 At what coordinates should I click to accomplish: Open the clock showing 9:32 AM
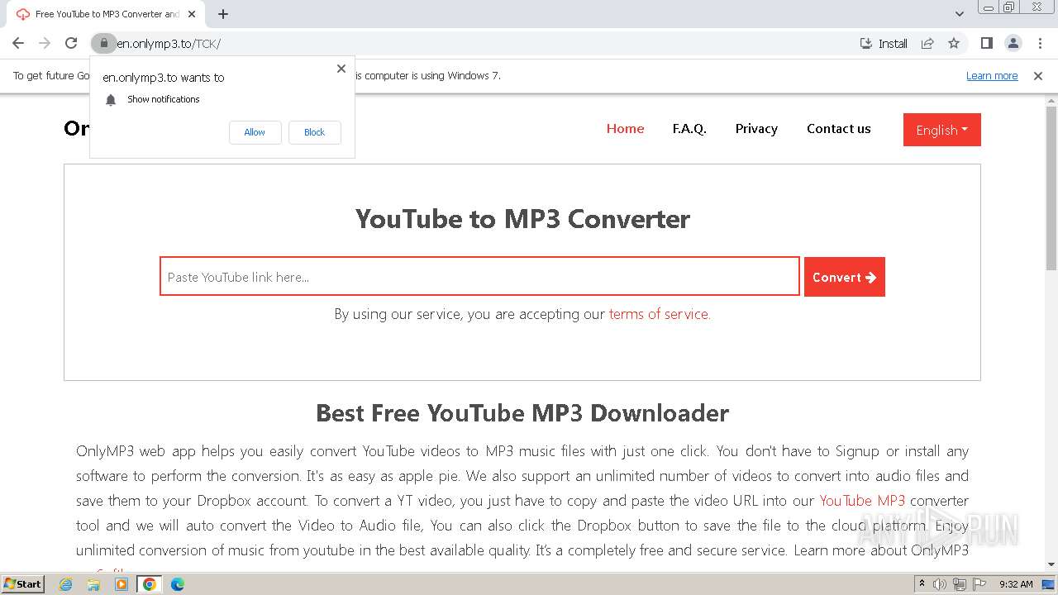coord(1016,584)
